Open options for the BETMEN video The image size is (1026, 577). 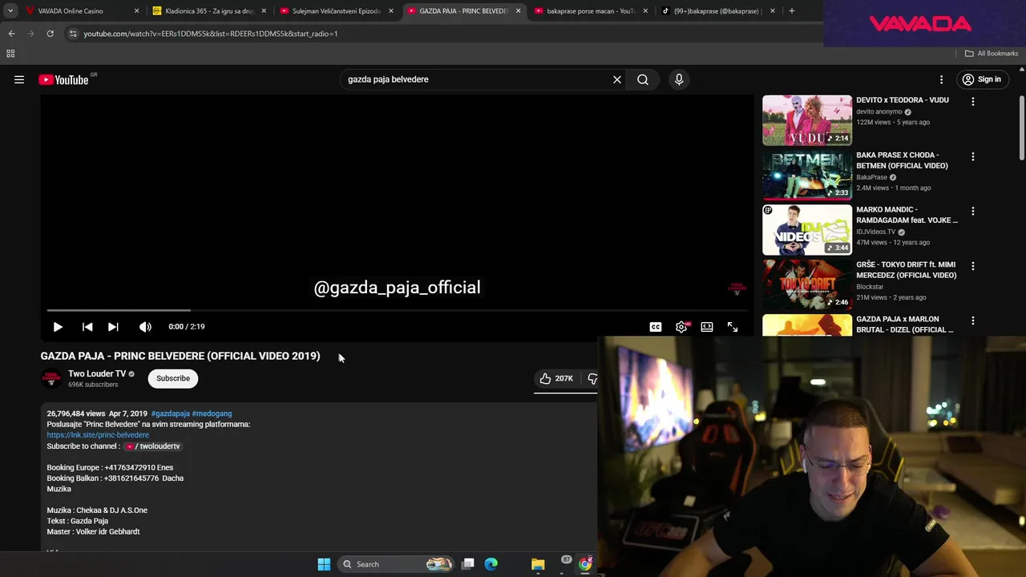pos(973,157)
